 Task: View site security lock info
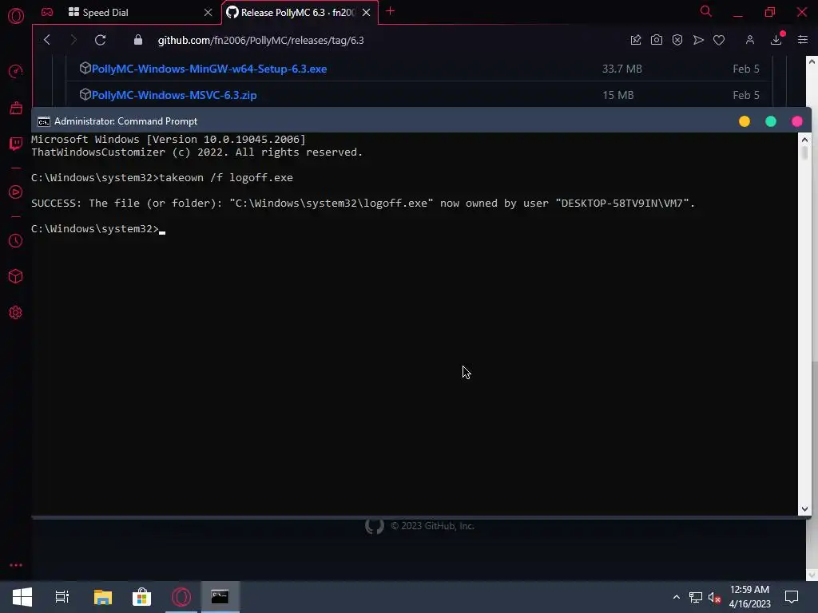[x=137, y=40]
